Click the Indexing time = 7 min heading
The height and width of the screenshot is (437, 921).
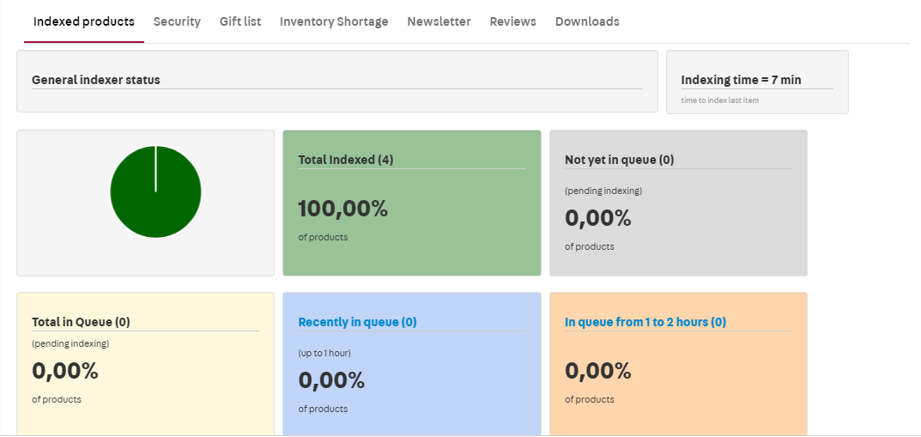click(x=741, y=80)
